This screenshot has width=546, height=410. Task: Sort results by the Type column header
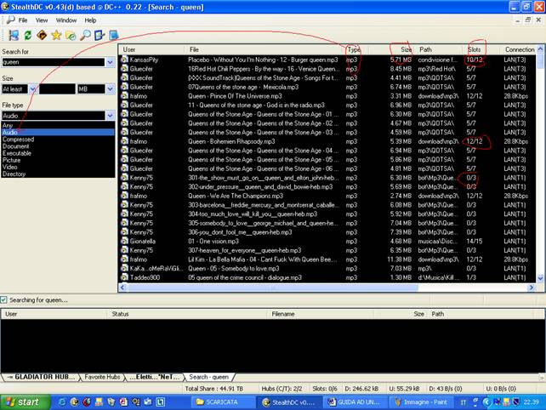[356, 49]
